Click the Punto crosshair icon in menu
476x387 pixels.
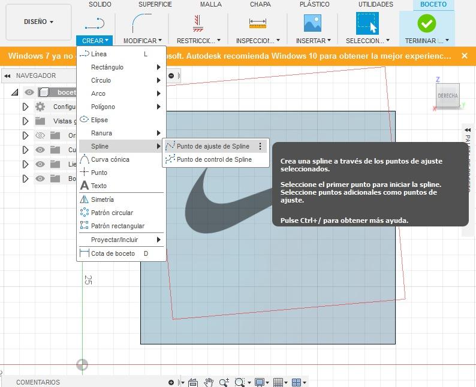coord(84,173)
